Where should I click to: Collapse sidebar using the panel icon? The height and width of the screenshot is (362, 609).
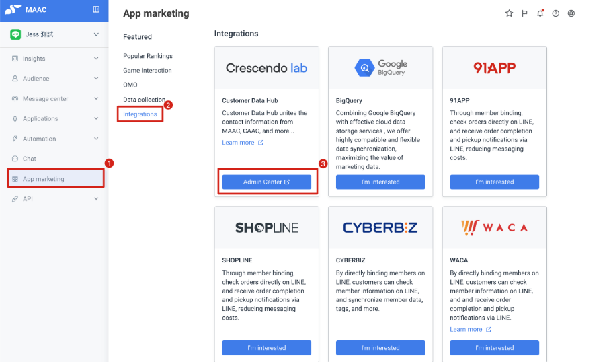tap(96, 9)
